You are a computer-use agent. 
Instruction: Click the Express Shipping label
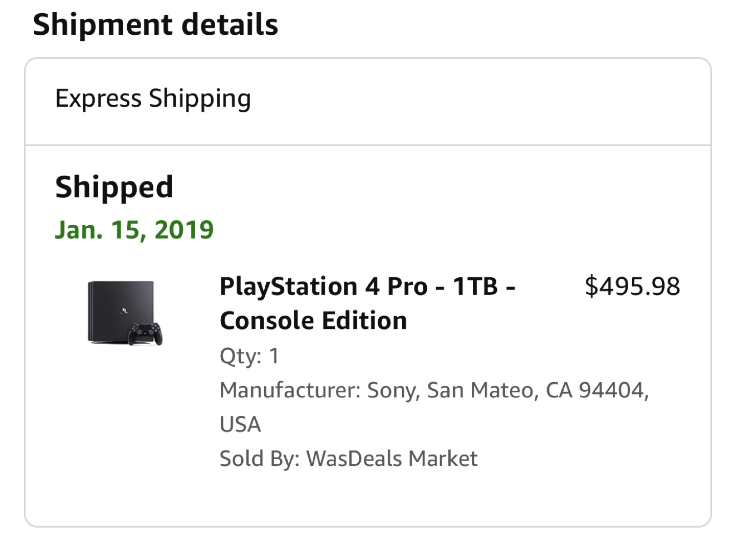pos(153,98)
